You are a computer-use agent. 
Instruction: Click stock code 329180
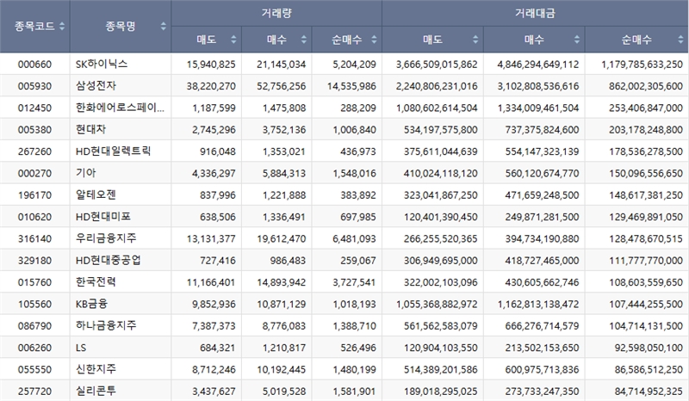pyautogui.click(x=34, y=261)
